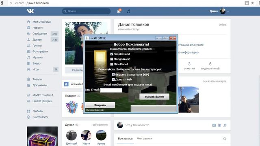Toggle Выдать Создателя (OP) checkbox

point(113,75)
